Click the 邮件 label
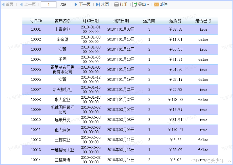 [x=163, y=4]
